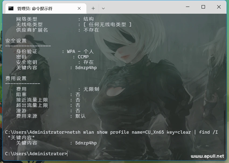Screen dimensions: 229x163
Task: Click the 结构 network type value
Action: coord(89,19)
